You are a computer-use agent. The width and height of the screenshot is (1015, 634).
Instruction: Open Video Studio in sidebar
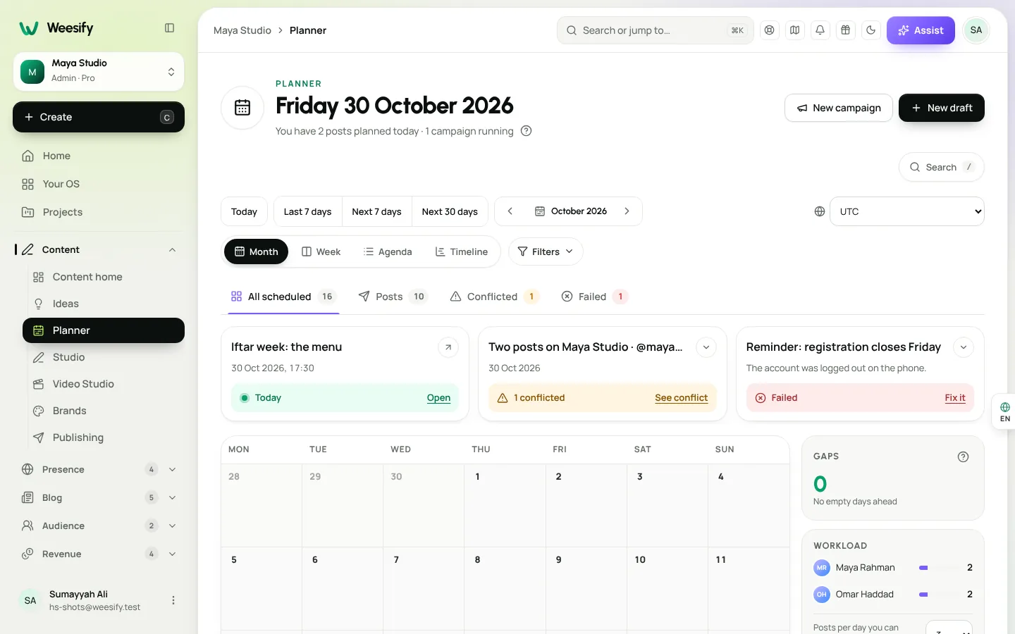pyautogui.click(x=104, y=384)
